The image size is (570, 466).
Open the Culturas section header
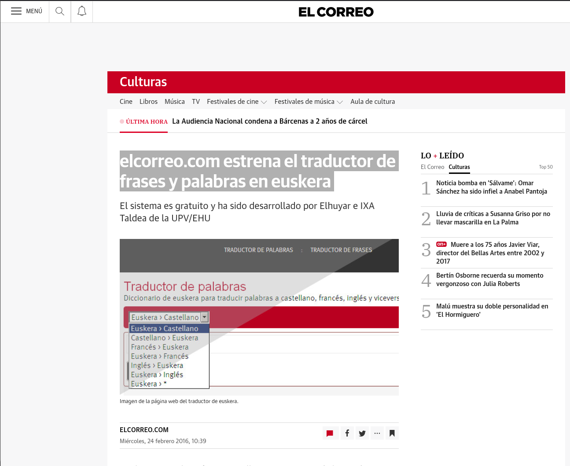(143, 82)
